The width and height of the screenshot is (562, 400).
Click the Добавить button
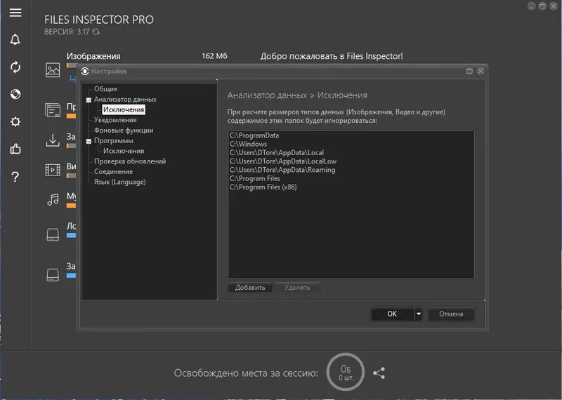coord(250,288)
